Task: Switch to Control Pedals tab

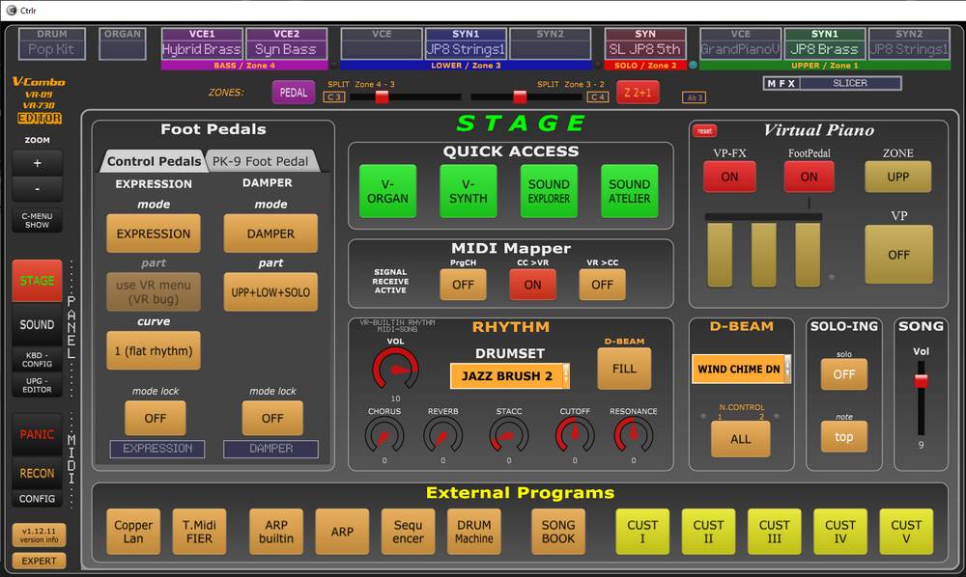Action: click(154, 161)
